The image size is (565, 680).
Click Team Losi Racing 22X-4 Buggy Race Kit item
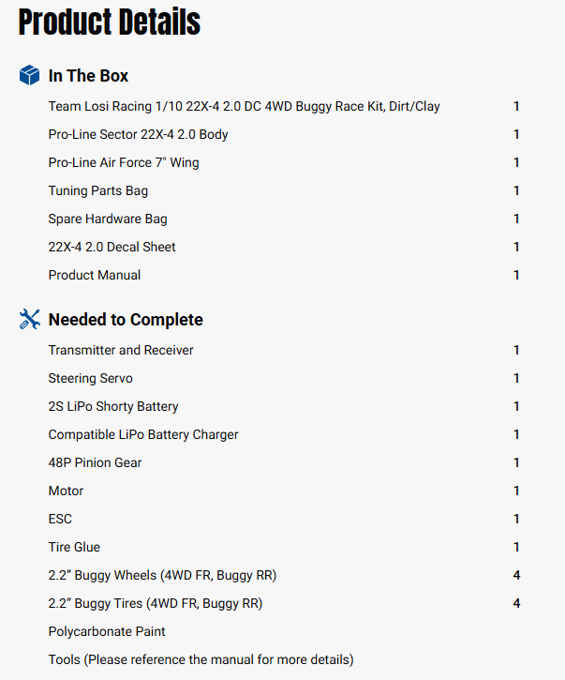tap(244, 106)
